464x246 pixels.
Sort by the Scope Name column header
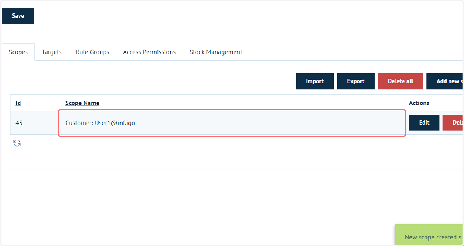point(82,103)
